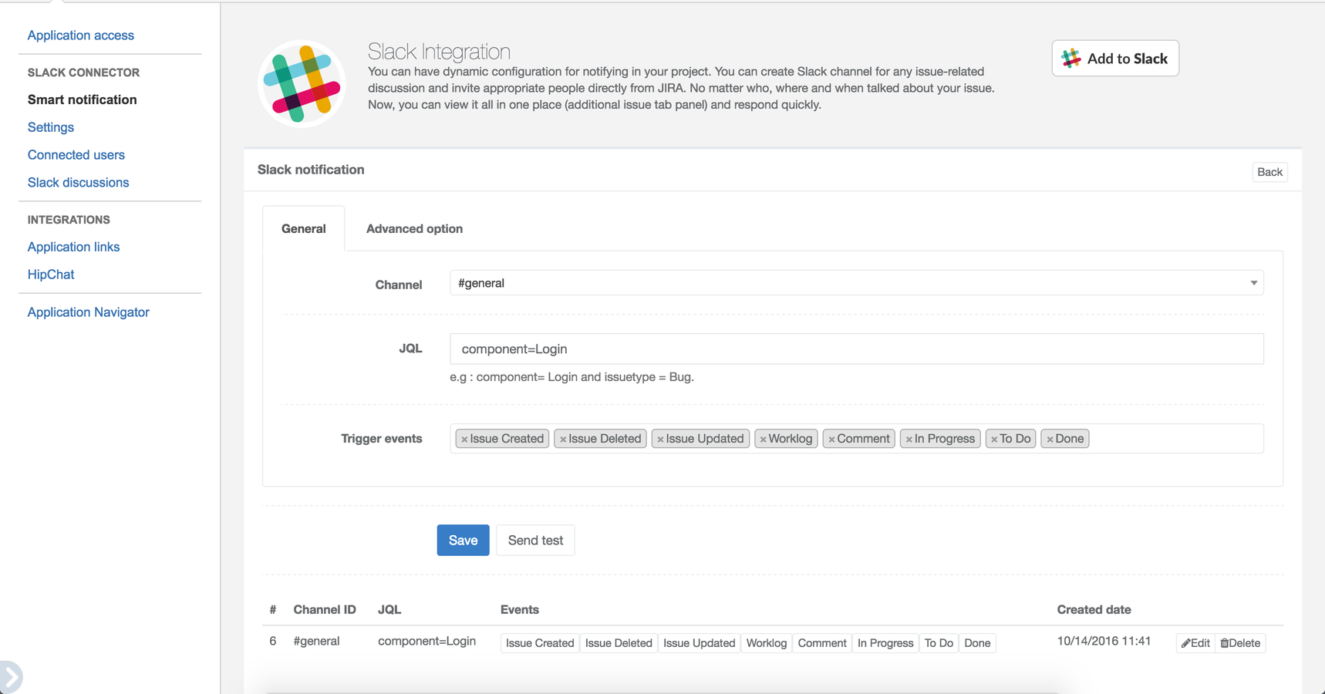
Task: Click the Events column header
Action: pos(520,610)
